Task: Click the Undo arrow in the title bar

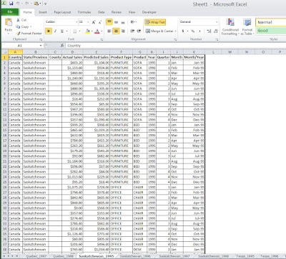Action: pos(18,4)
